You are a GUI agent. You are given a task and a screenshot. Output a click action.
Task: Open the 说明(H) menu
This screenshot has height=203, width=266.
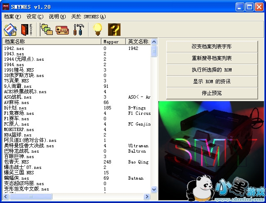tap(57, 17)
